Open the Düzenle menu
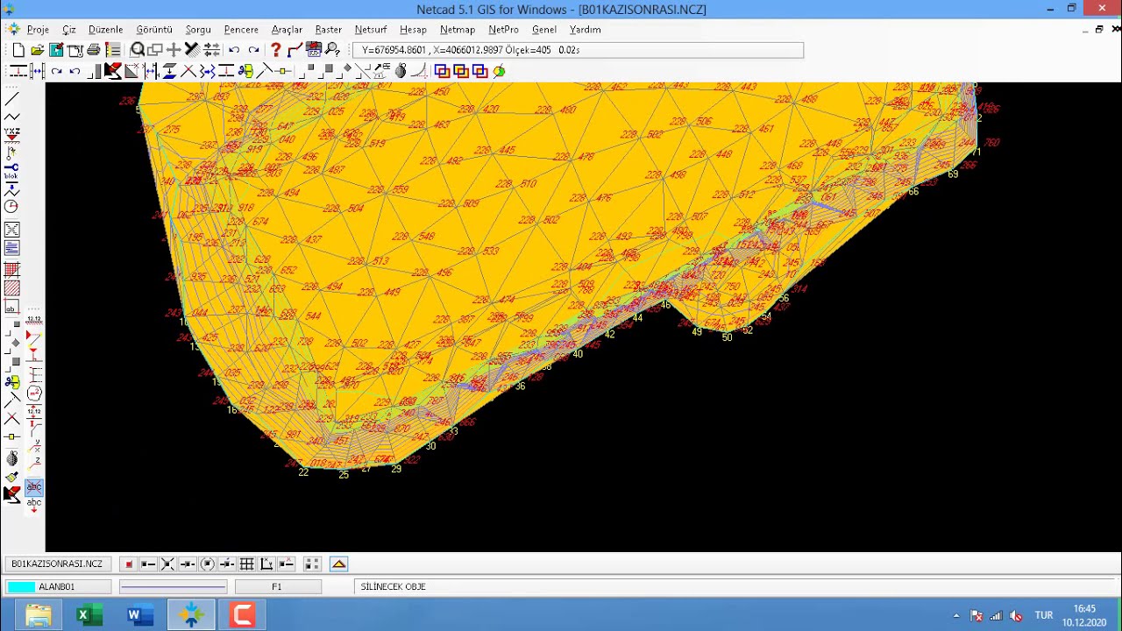The width and height of the screenshot is (1122, 631). point(105,30)
